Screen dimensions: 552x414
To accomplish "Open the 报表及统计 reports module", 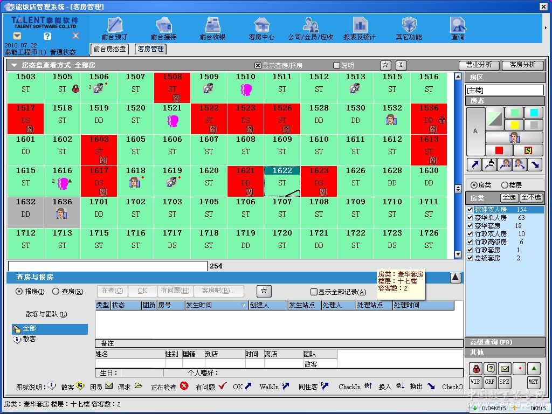I will click(x=360, y=29).
